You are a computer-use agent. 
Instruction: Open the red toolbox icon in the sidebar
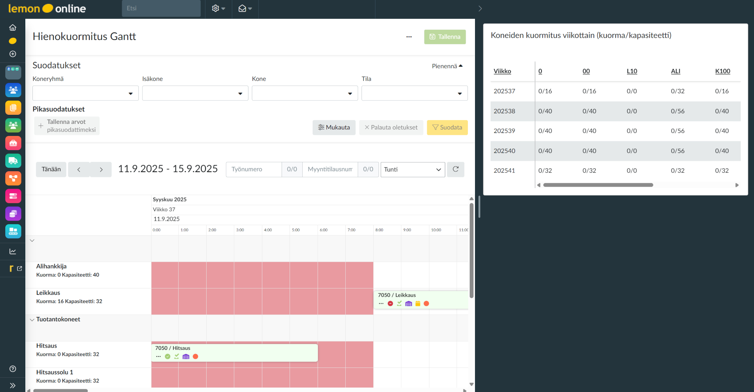[x=13, y=143]
